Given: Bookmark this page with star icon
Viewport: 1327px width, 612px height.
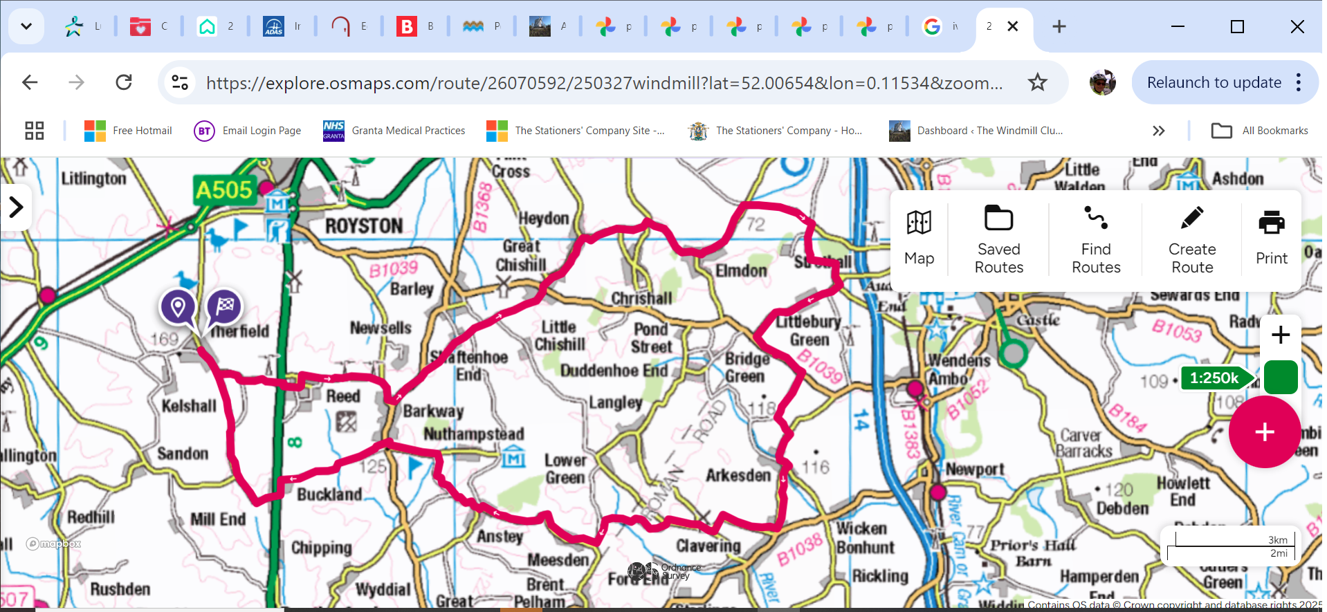Looking at the screenshot, I should (1037, 83).
